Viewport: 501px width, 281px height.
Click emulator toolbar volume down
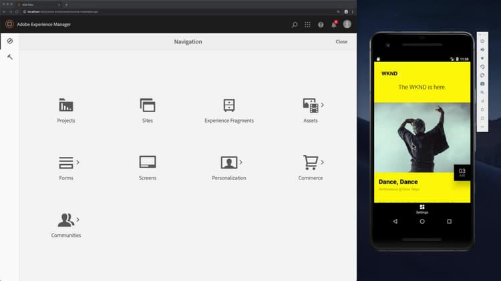(x=482, y=58)
